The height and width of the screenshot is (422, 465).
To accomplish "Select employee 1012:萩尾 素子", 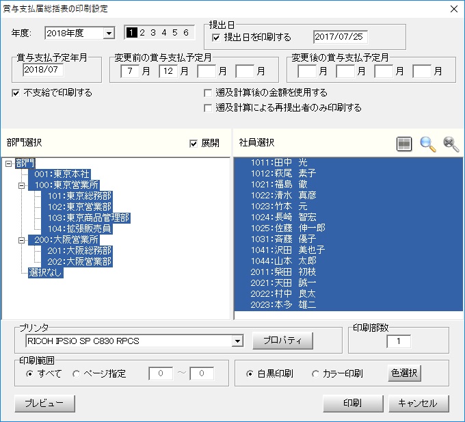I will coord(348,174).
